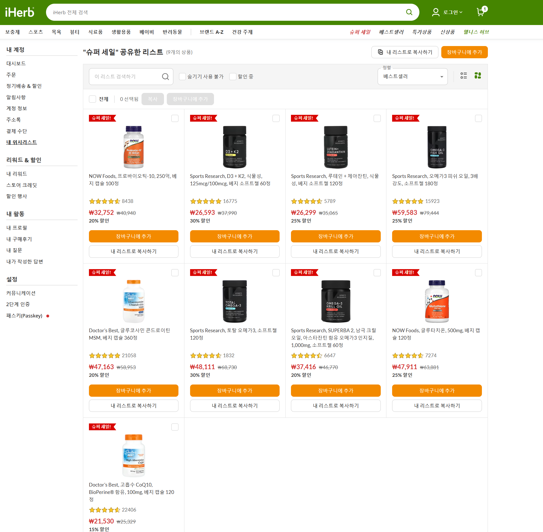Click copy icon in 내 리스트로 복사하기 header button
Viewport: 543px width, 532px height.
(380, 52)
